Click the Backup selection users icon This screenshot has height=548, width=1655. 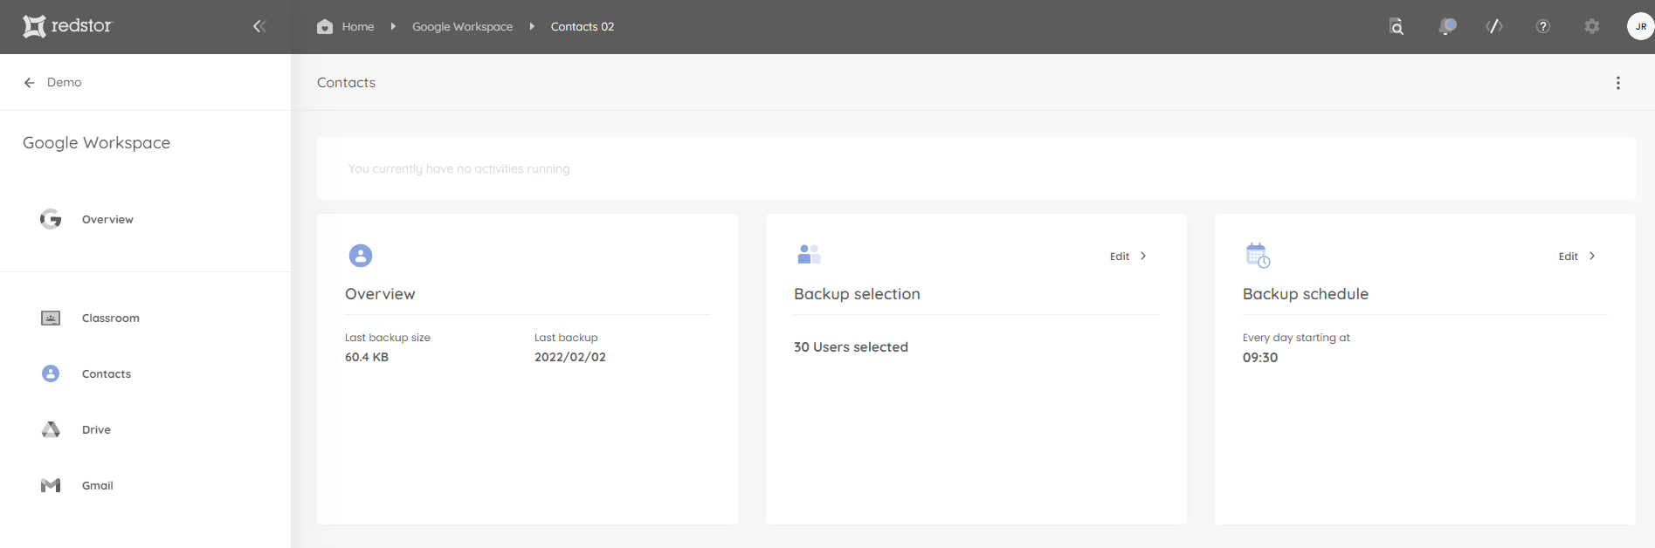click(x=809, y=254)
